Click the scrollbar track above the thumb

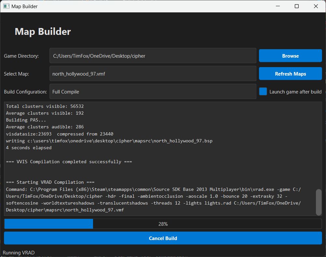click(x=319, y=147)
